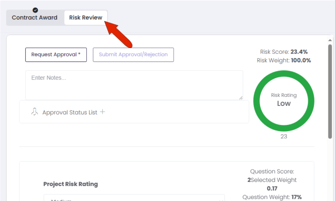
Task: Click the person icon beside Approval Status List
Action: pos(35,112)
